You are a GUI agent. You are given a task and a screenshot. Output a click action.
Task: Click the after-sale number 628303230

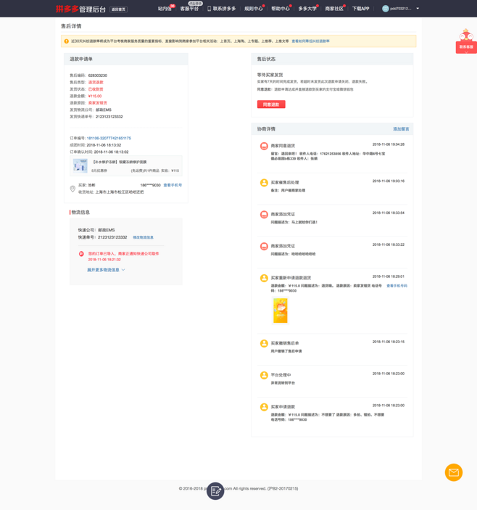(x=97, y=75)
